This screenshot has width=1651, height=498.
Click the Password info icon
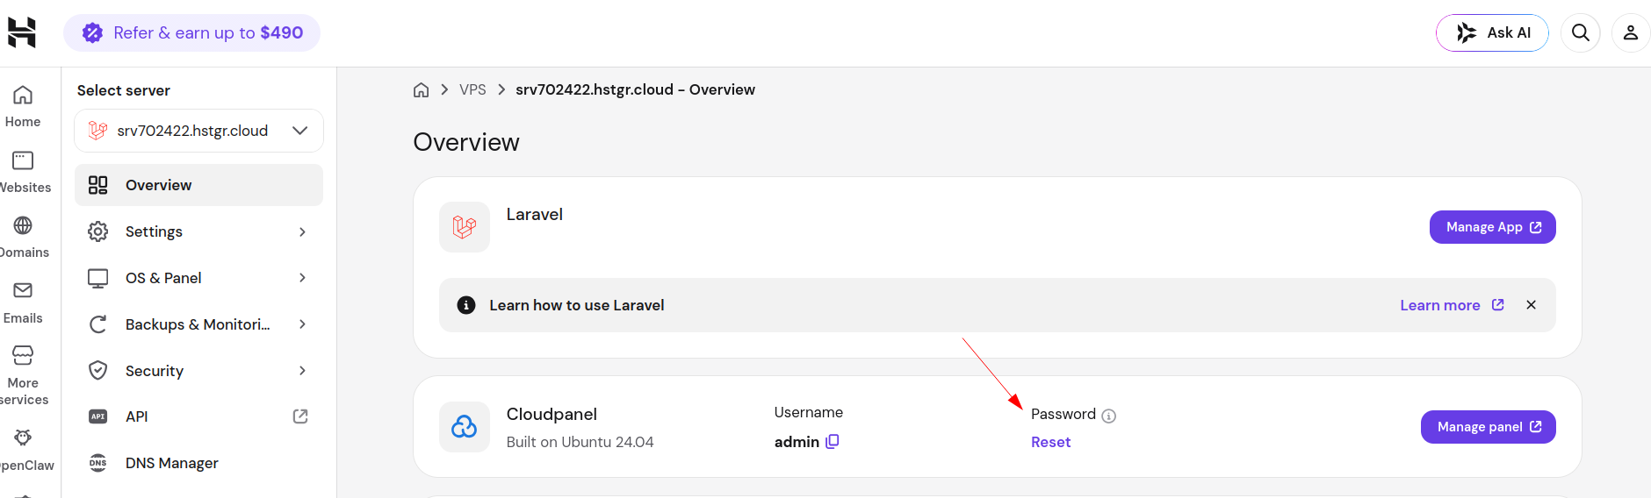[1109, 416]
